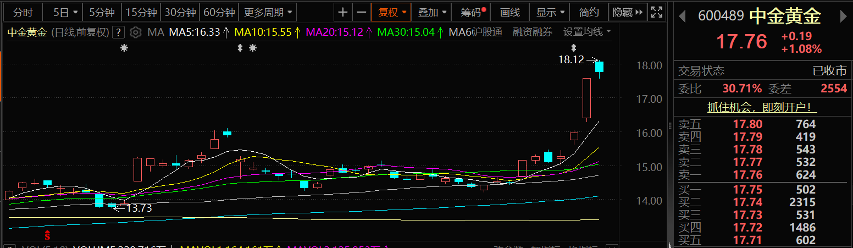Open the MA settings gear icon
853x248 pixels.
(x=136, y=32)
